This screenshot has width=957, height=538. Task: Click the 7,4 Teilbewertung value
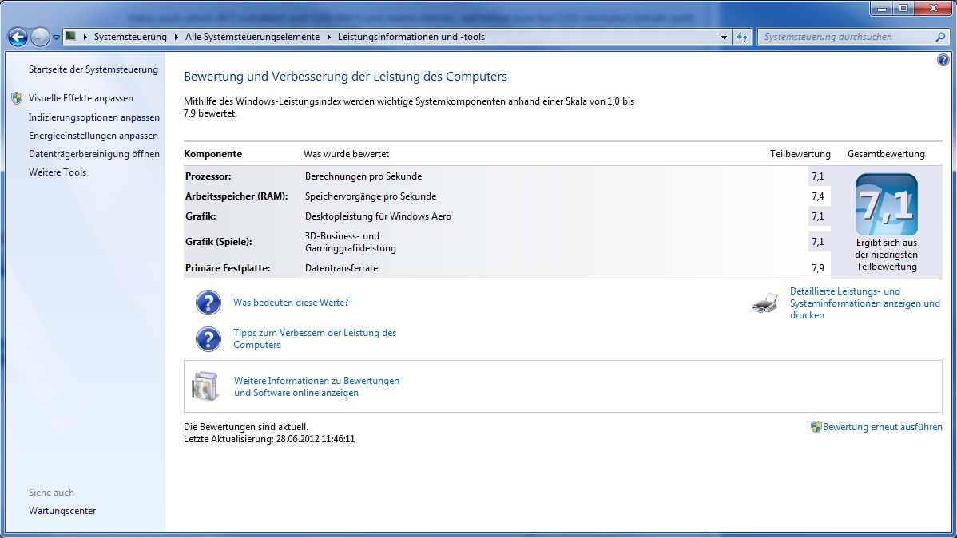818,196
